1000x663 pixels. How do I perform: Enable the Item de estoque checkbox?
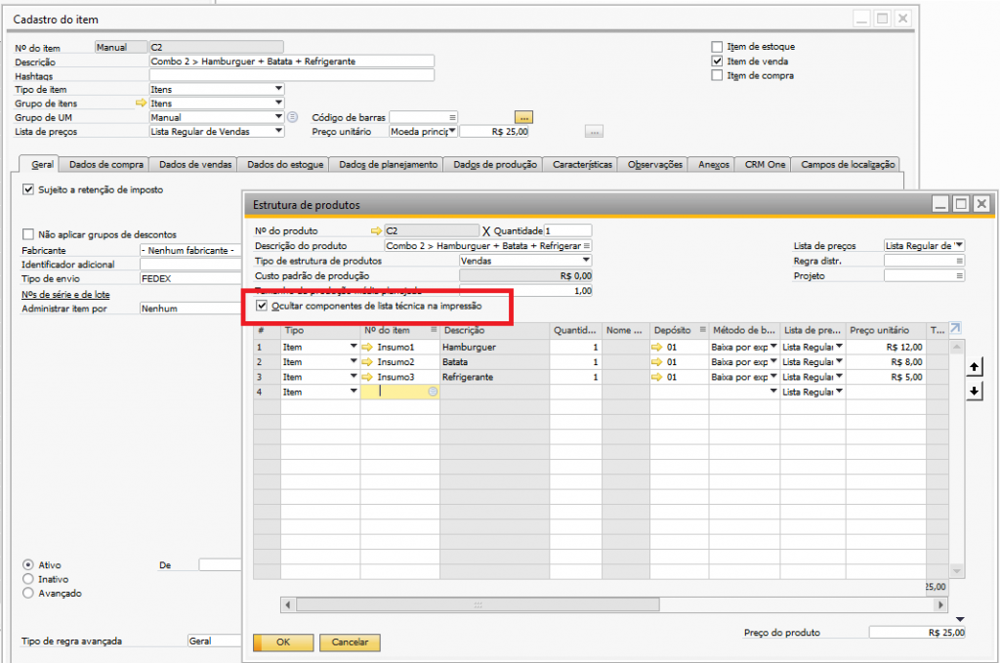click(x=718, y=46)
